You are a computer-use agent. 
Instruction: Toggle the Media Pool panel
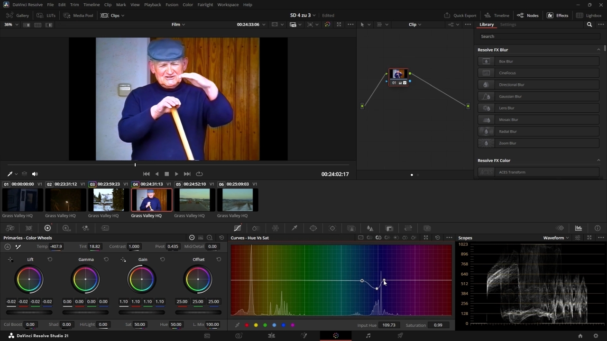coord(78,15)
